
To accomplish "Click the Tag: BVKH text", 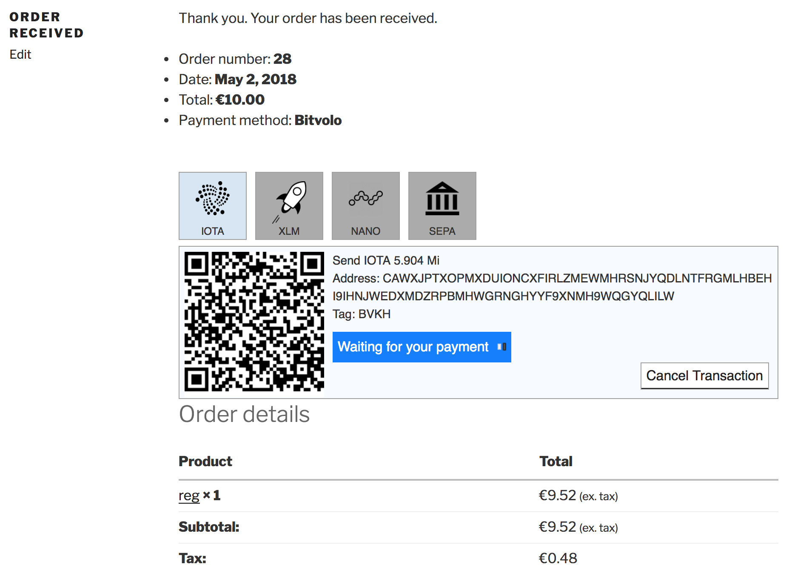I will [x=362, y=314].
